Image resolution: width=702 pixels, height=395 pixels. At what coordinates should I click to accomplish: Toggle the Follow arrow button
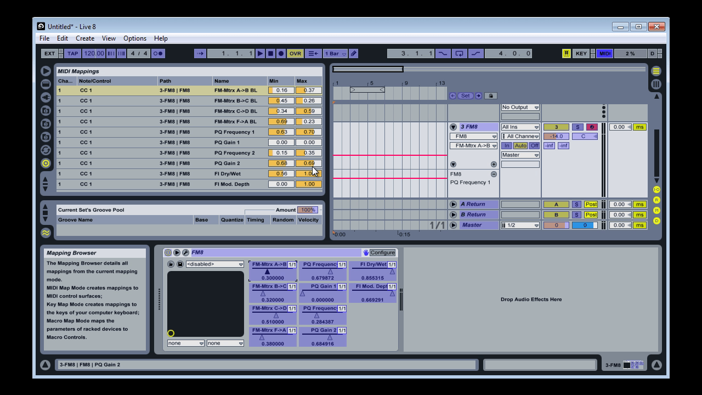click(200, 53)
